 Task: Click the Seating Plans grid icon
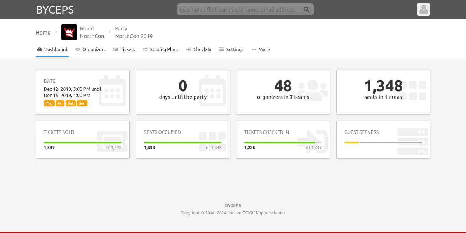[x=145, y=50]
